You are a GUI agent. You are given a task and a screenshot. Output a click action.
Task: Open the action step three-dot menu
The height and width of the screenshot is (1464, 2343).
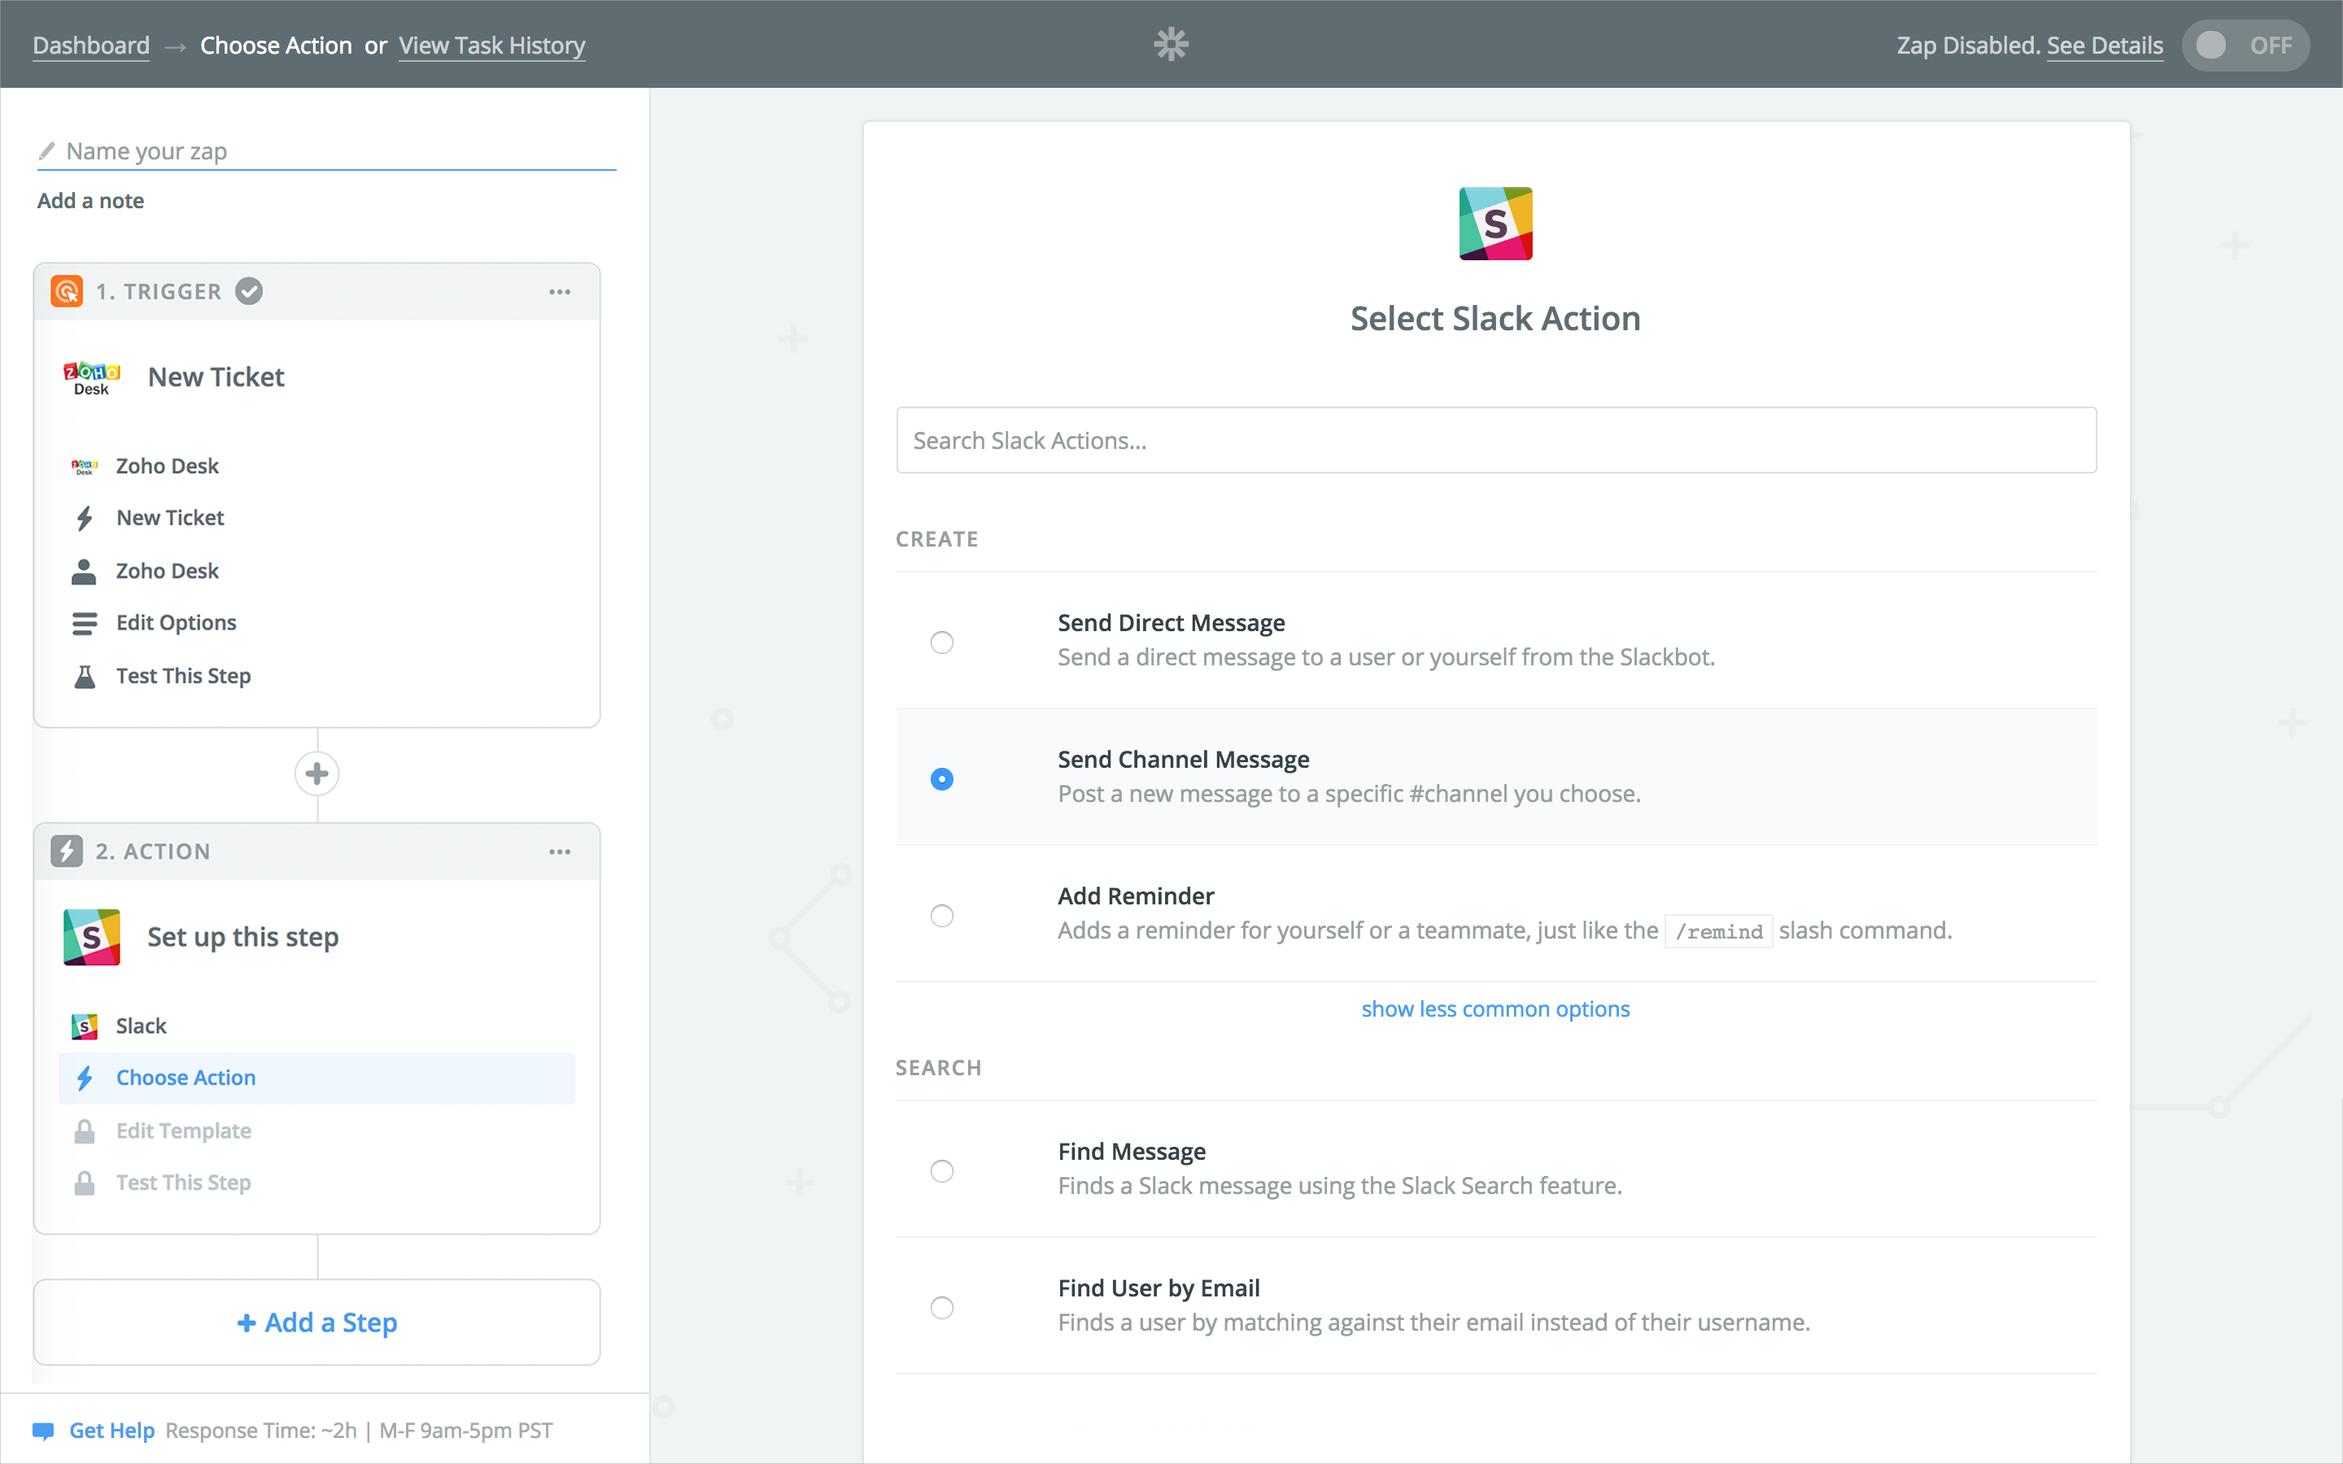click(560, 852)
